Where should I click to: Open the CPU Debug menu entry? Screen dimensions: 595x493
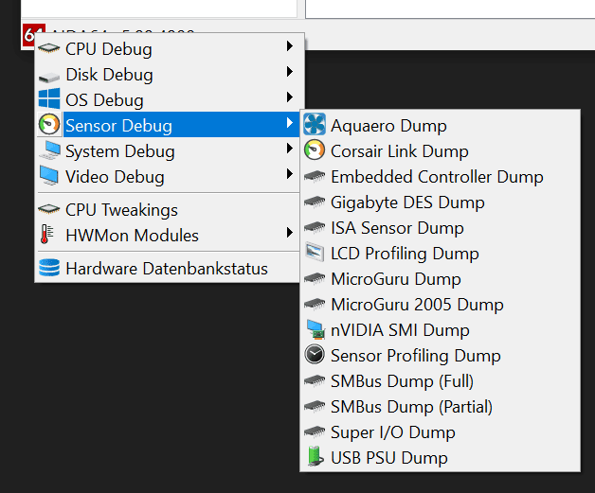tap(170, 49)
